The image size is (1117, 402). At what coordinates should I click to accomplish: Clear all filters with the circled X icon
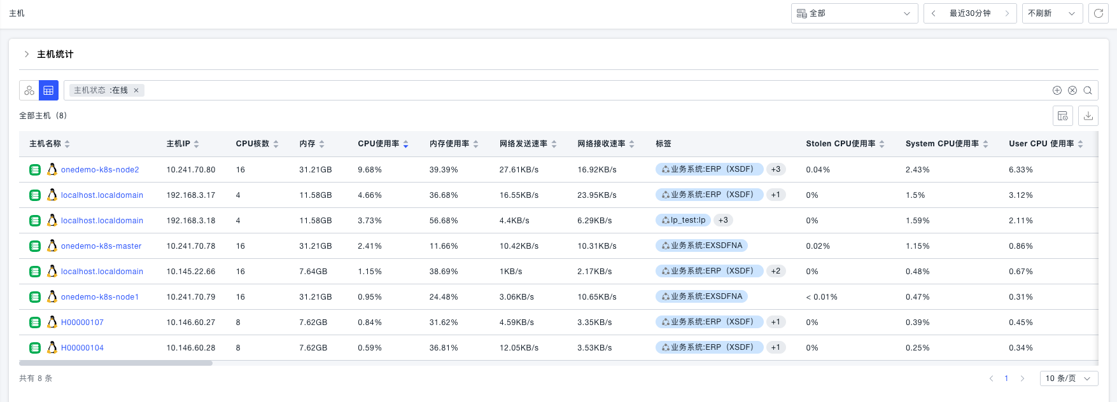[1072, 90]
